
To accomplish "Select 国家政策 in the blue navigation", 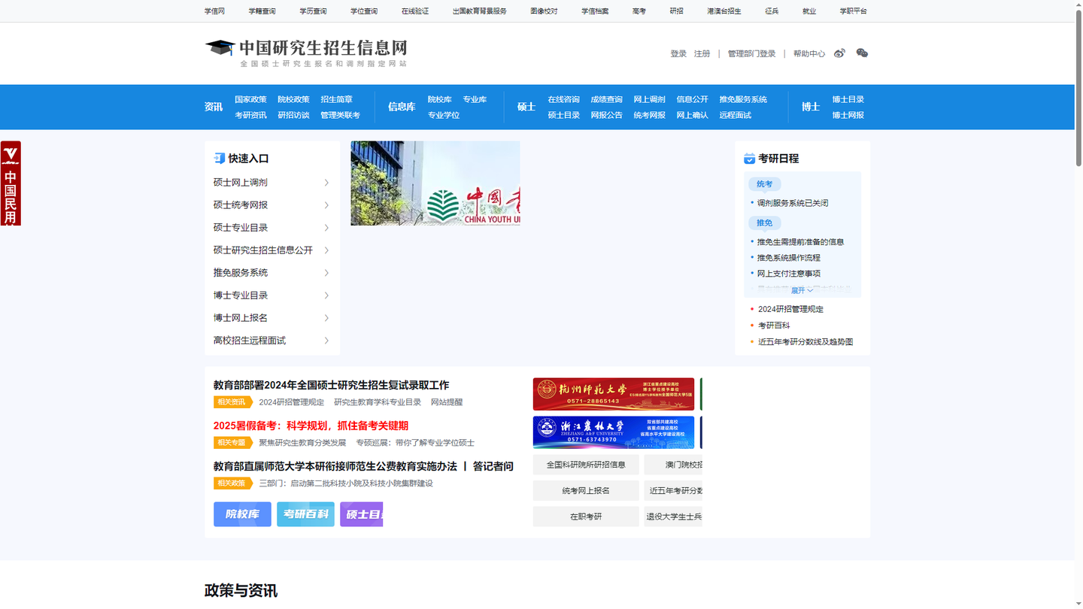I will [250, 99].
